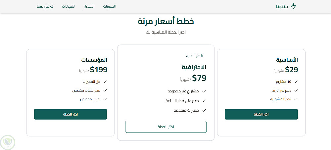Viewport: 331px width, 150px height.
Task: Click checkmark icon beside 'كل المميزات'
Action: [x=105, y=81]
